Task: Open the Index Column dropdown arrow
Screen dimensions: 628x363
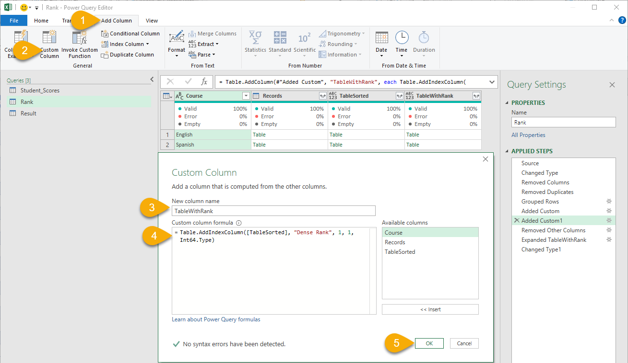Action: click(x=147, y=44)
